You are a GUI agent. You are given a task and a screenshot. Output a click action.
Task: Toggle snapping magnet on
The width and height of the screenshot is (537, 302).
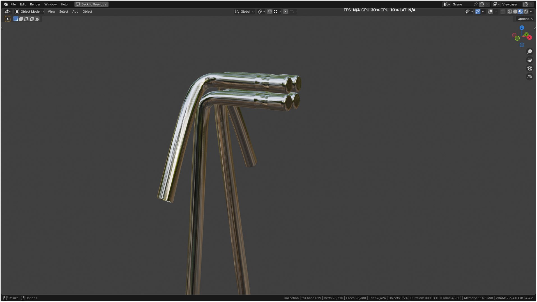(x=269, y=12)
